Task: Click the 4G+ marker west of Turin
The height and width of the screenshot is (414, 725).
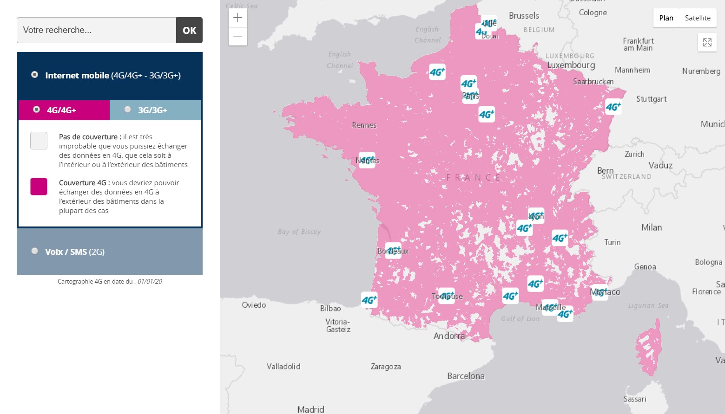Action: [560, 238]
